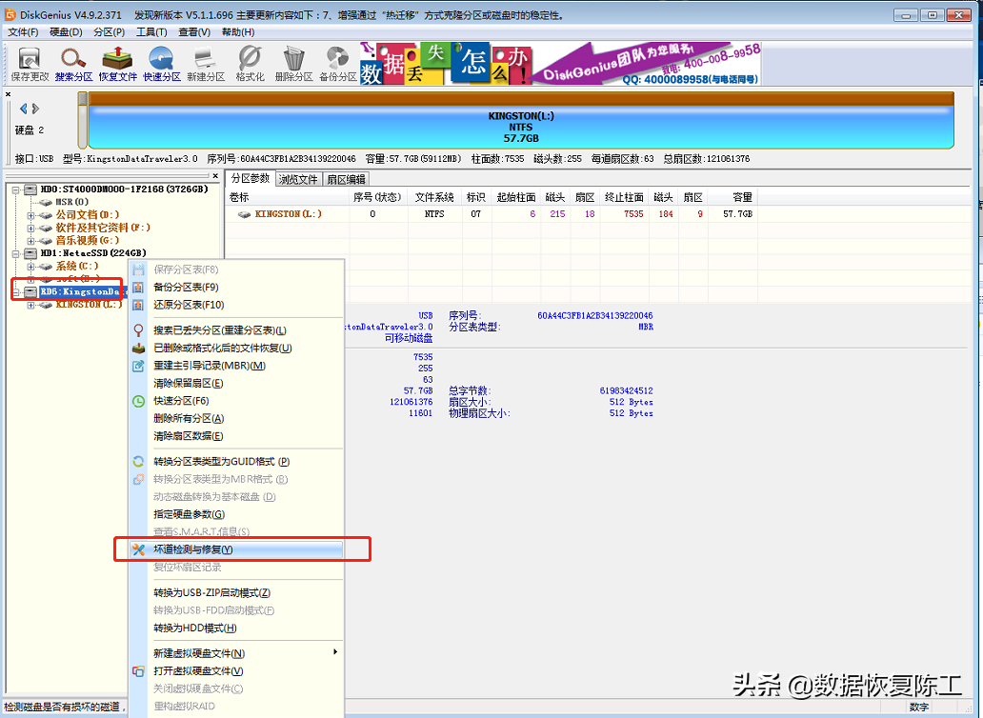The width and height of the screenshot is (983, 718).
Task: Click the green clock icon beside 快速分区(F6)
Action: pyautogui.click(x=138, y=401)
